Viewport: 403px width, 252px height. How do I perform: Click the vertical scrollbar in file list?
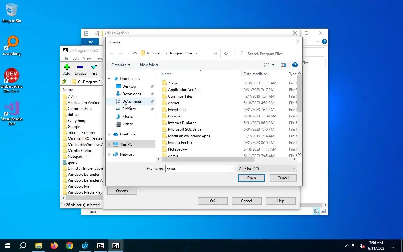pos(299,93)
